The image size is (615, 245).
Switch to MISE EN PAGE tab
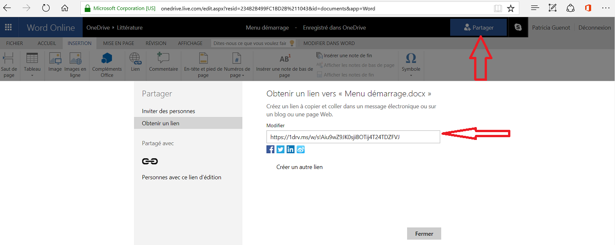118,43
